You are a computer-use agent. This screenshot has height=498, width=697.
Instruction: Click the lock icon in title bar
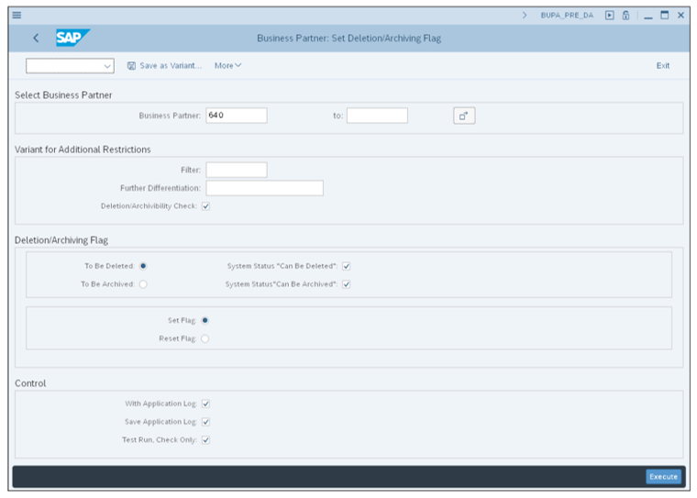[x=625, y=15]
